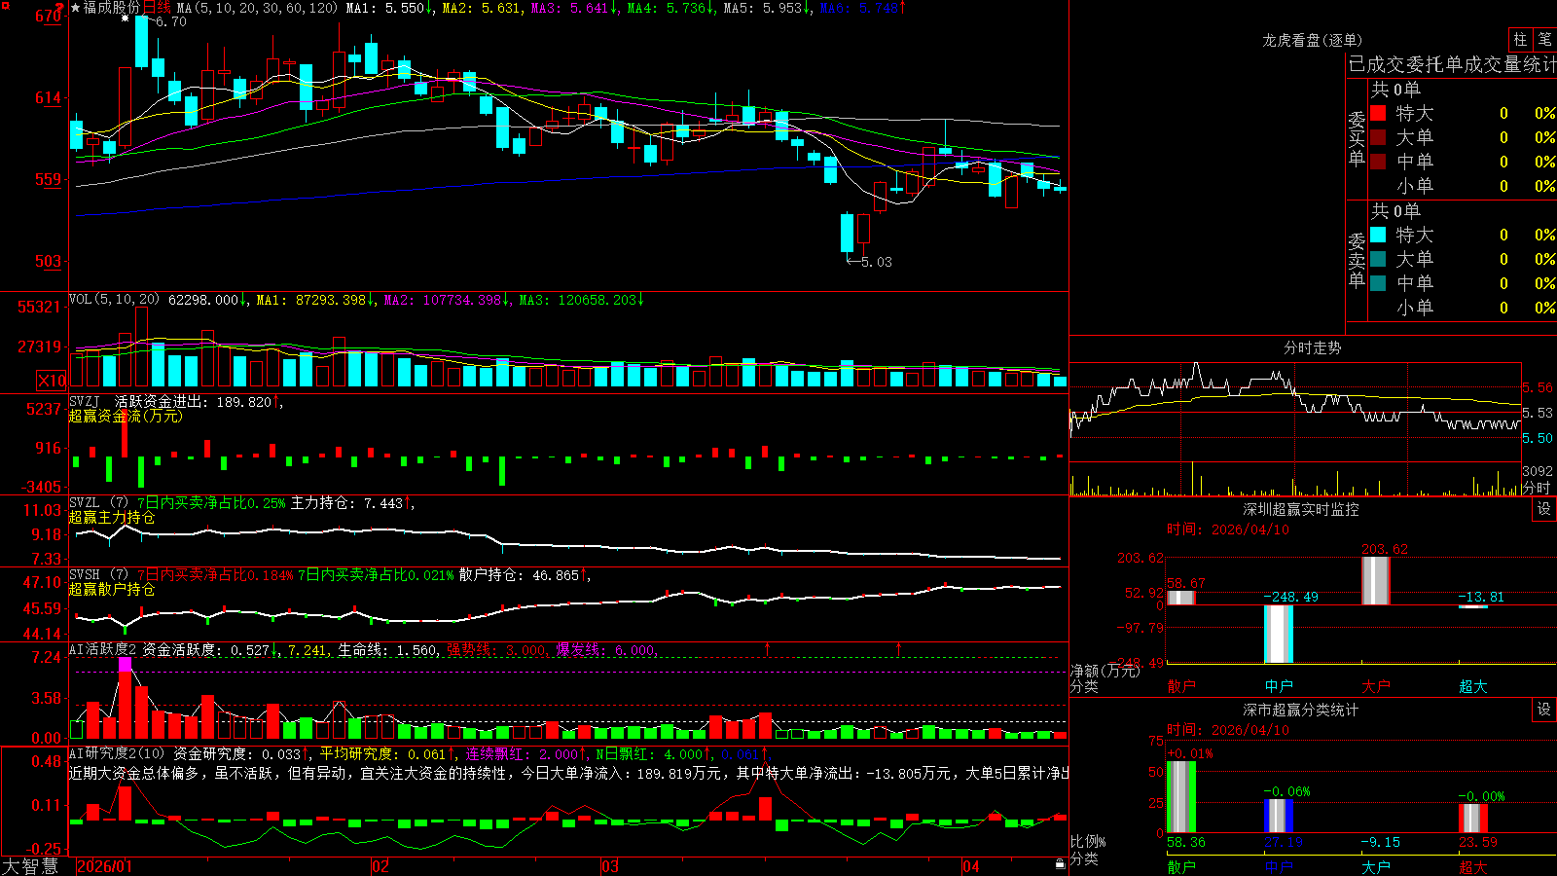Click the magenta bar atop AI活跃度2 peak
Viewport: 1557px width, 876px height.
pos(125,664)
